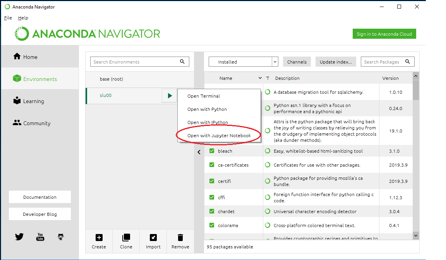Click the cffi status circle icon
Image resolution: width=446 pixels, height=260 pixels.
268,197
